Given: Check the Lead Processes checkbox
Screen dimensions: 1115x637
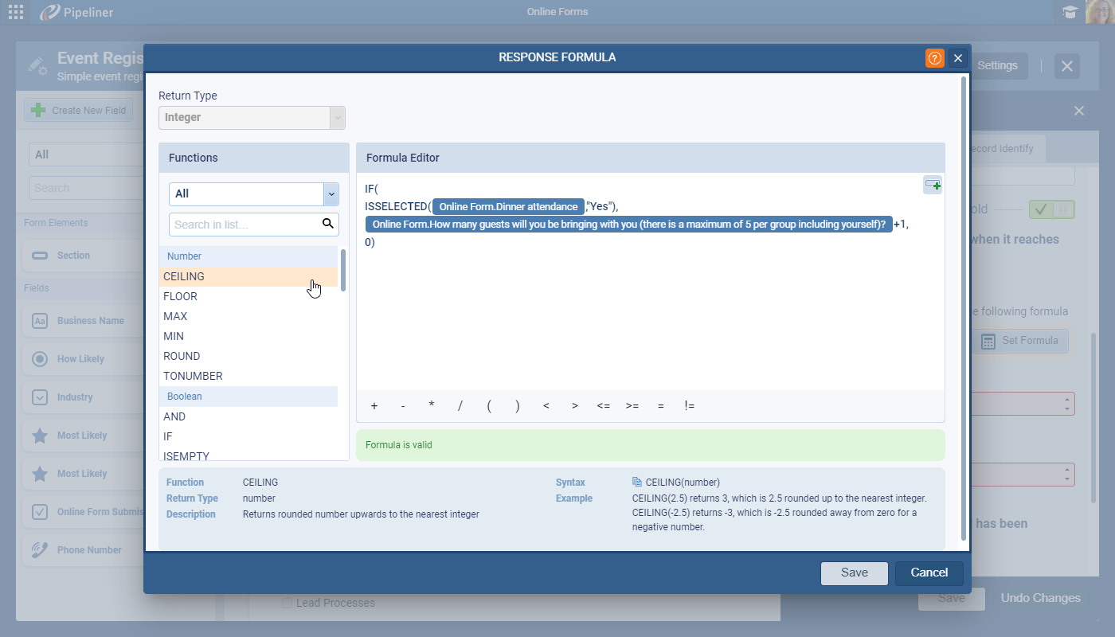Looking at the screenshot, I should [287, 604].
